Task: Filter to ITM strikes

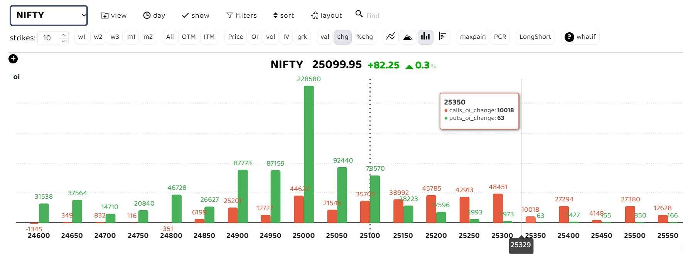Action: pyautogui.click(x=209, y=37)
